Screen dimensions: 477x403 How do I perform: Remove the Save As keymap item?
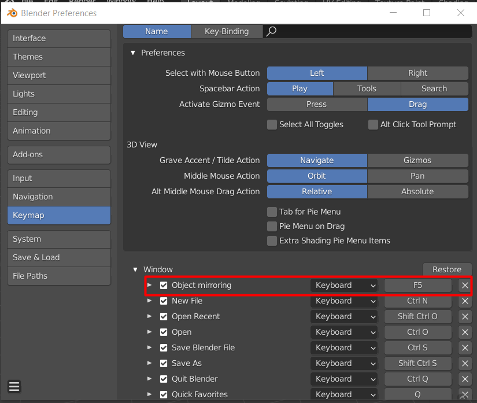[x=465, y=363]
